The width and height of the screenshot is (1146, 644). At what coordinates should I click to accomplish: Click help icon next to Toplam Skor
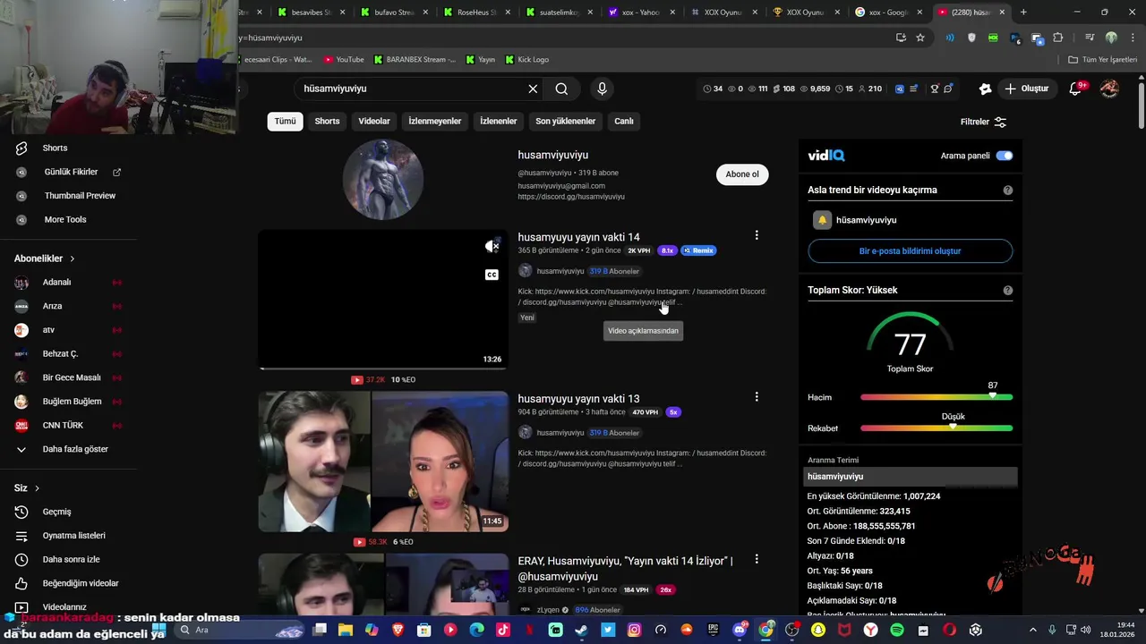1008,290
